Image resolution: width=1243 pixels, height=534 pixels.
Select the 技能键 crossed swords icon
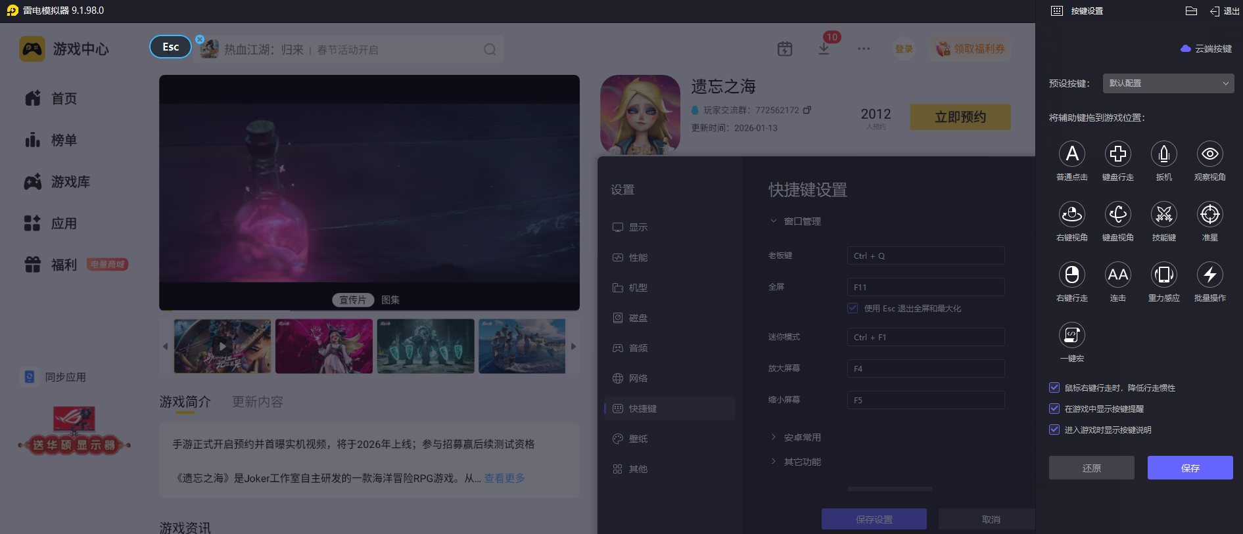pyautogui.click(x=1163, y=215)
